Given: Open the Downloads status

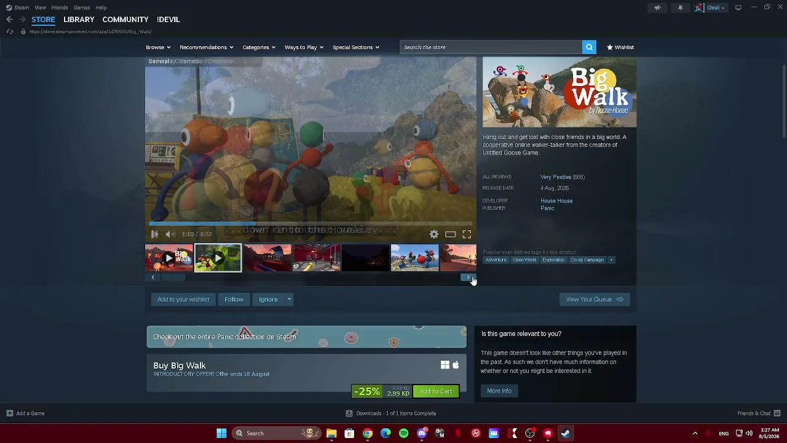Looking at the screenshot, I should pyautogui.click(x=391, y=413).
